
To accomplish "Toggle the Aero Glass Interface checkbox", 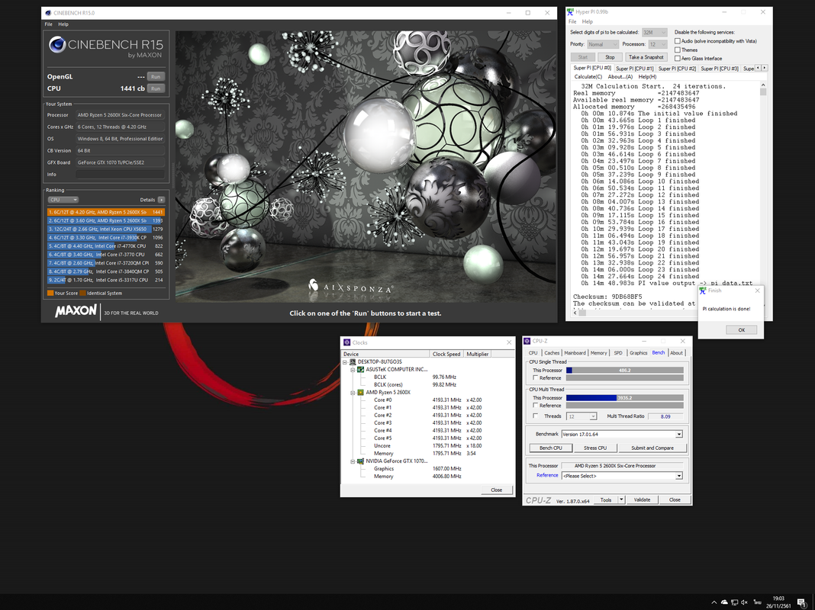I will (x=678, y=58).
